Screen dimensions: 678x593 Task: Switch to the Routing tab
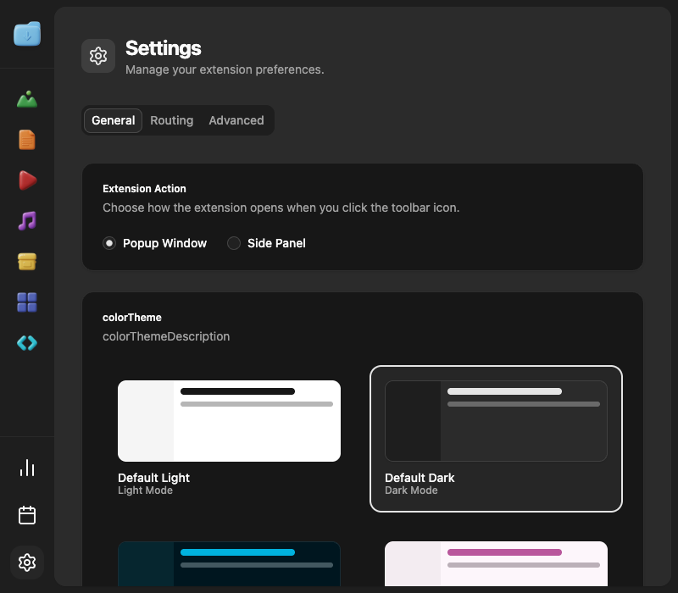pos(172,120)
